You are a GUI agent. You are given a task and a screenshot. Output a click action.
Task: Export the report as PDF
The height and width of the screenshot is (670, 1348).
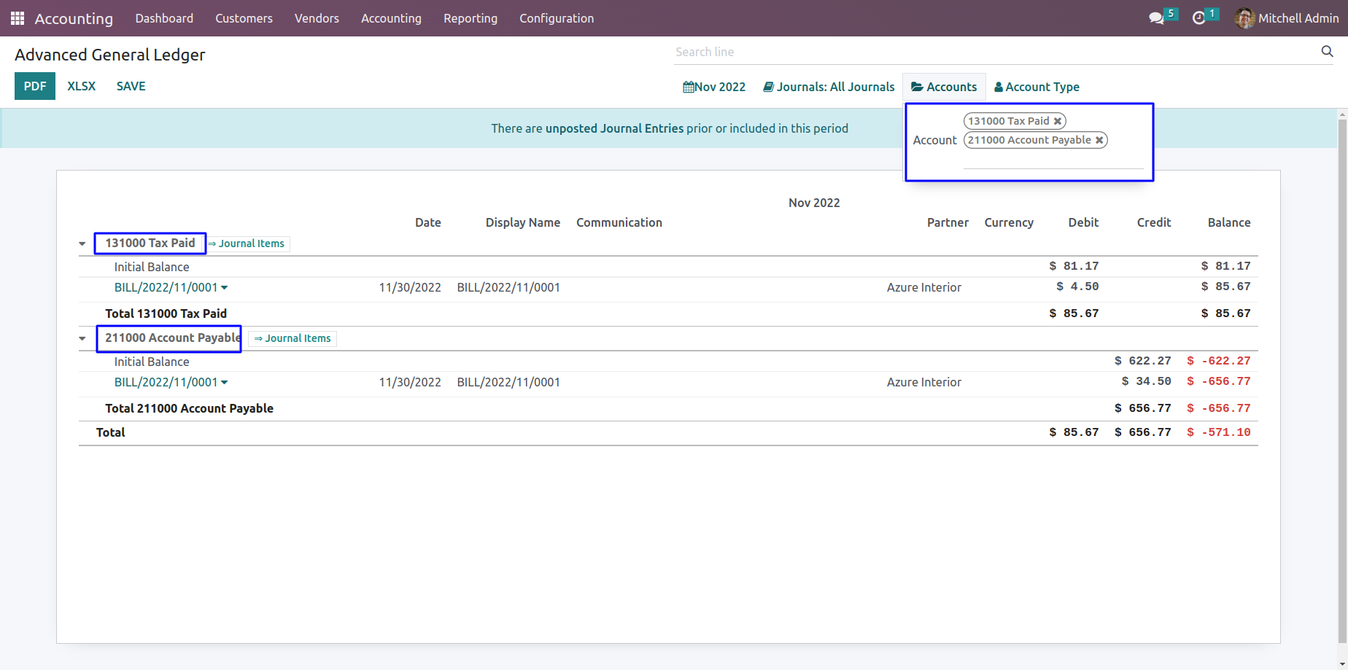35,86
